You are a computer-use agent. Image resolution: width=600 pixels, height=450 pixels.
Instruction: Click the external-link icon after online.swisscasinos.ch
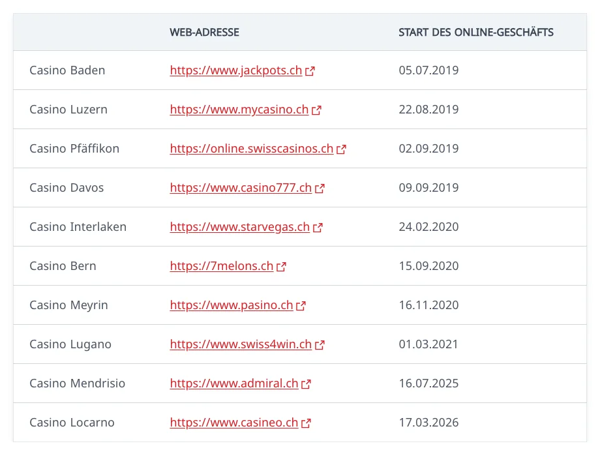[341, 149]
